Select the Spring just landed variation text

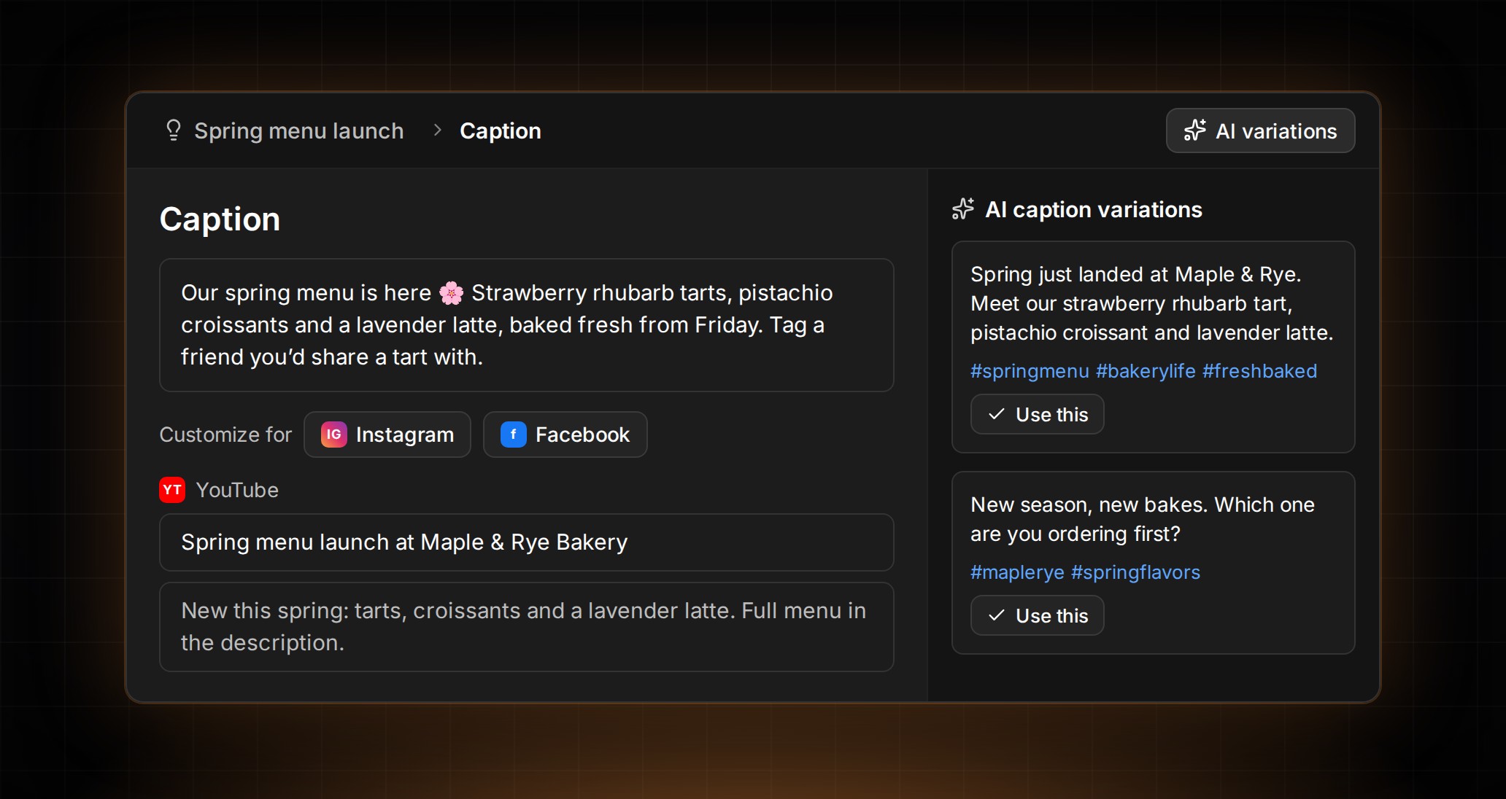pos(1151,303)
